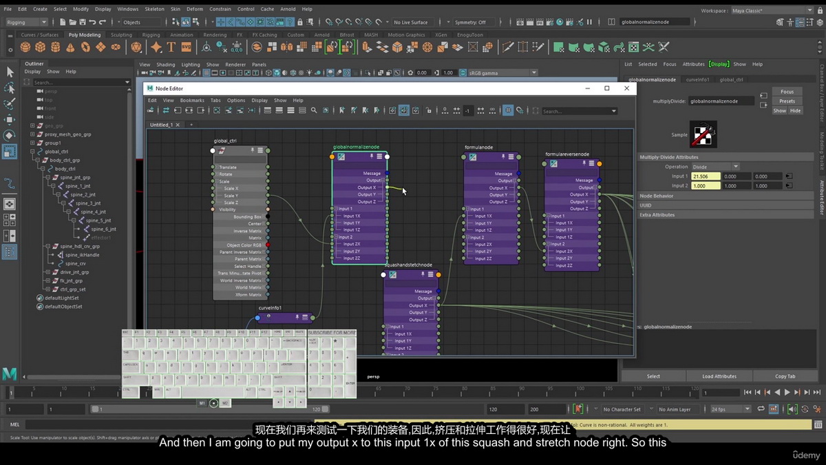This screenshot has height=465, width=826.
Task: Expand the Extra Attributes section
Action: click(726, 214)
